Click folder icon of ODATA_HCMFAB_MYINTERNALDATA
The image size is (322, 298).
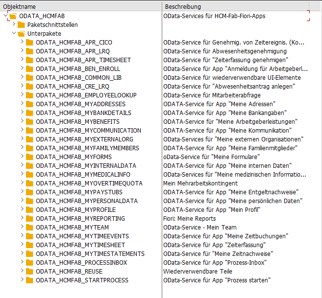29,166
